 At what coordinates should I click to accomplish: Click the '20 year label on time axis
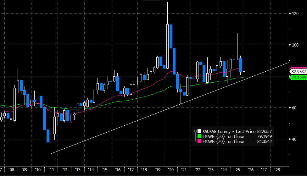coord(171,170)
